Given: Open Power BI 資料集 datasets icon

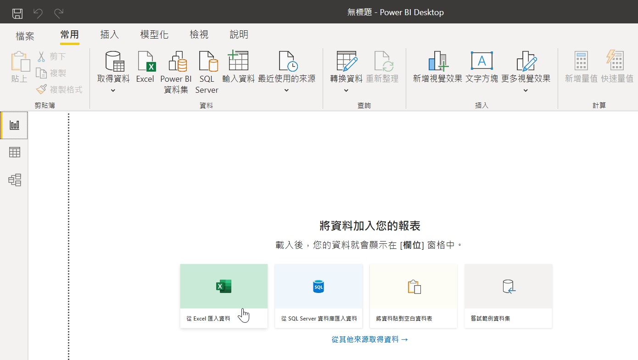Looking at the screenshot, I should 177,61.
